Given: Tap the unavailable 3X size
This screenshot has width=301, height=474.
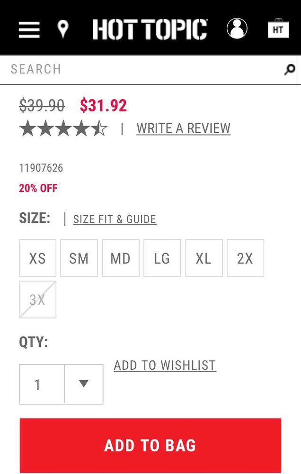Looking at the screenshot, I should pos(37,300).
